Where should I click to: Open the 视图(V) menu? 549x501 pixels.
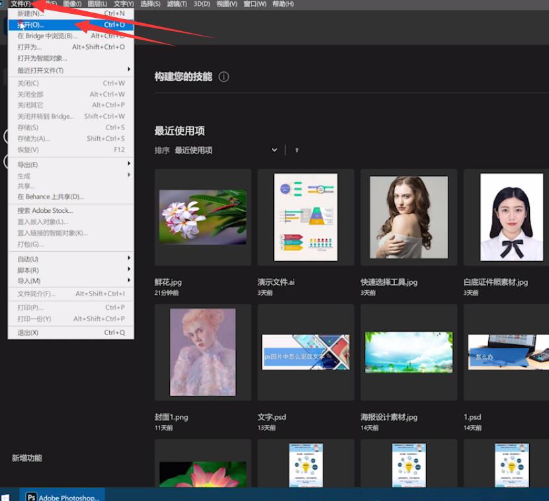pos(227,4)
